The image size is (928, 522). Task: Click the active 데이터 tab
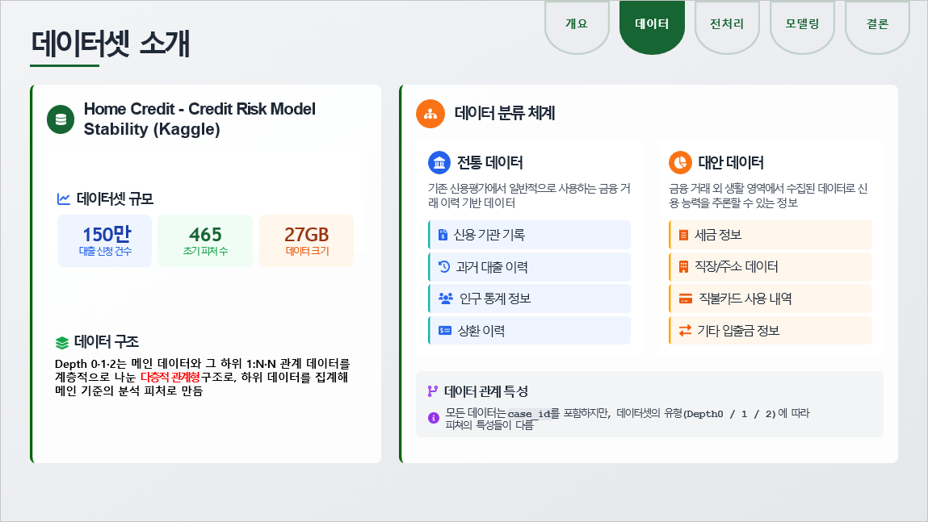click(652, 24)
